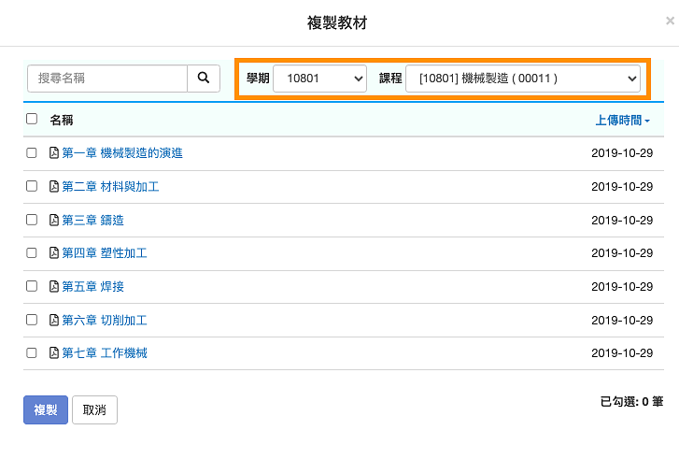Click PDF icon beside 第六章 切削加工
Screen dimensions: 679x459
click(x=53, y=321)
